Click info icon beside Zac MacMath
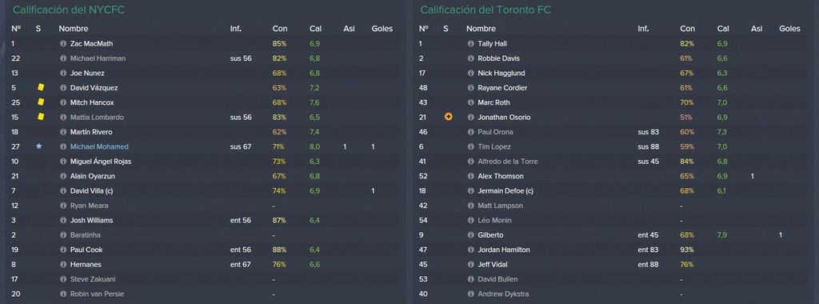The width and height of the screenshot is (819, 304). click(63, 44)
